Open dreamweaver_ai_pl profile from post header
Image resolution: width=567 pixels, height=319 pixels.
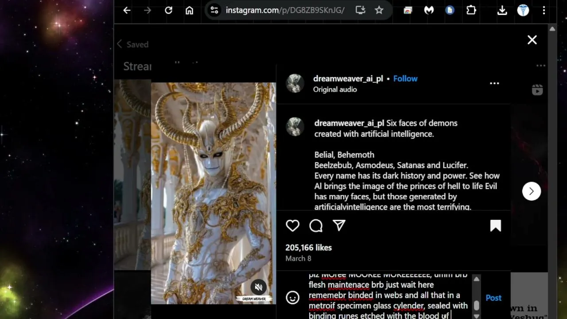[348, 78]
